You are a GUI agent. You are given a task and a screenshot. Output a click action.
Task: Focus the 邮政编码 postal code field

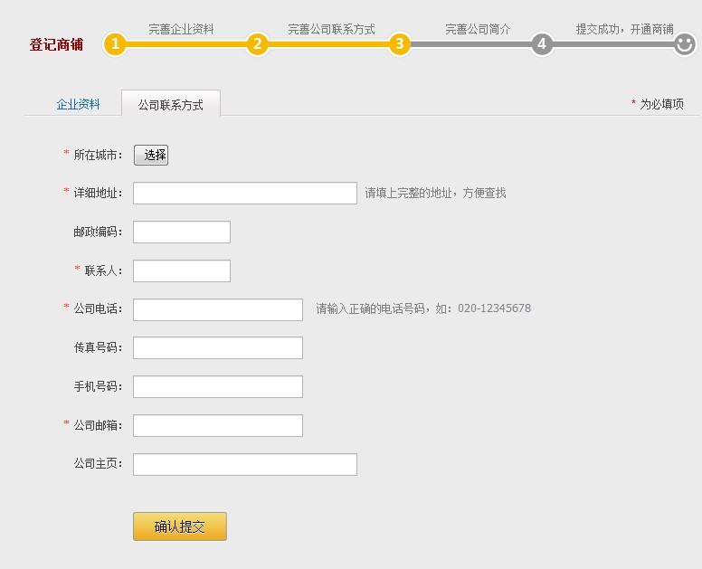coord(181,232)
